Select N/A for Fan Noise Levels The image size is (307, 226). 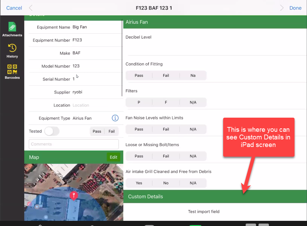pos(193,129)
